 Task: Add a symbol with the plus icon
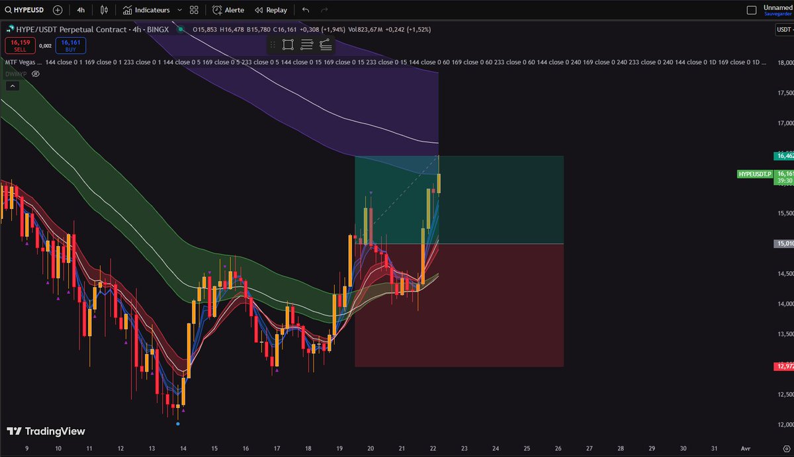[58, 10]
